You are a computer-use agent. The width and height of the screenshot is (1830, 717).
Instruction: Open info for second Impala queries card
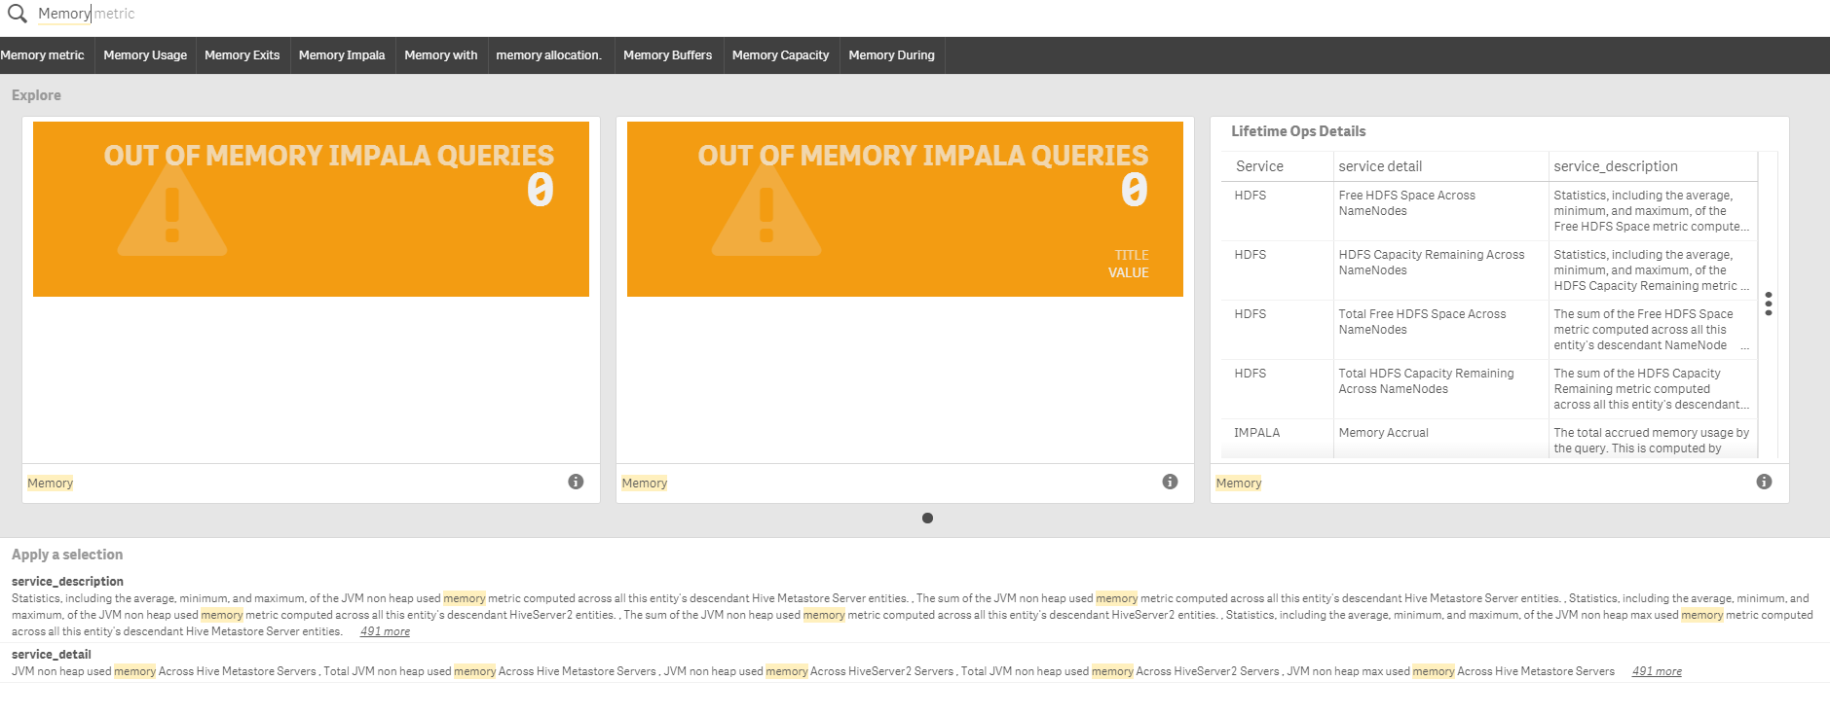[1170, 482]
